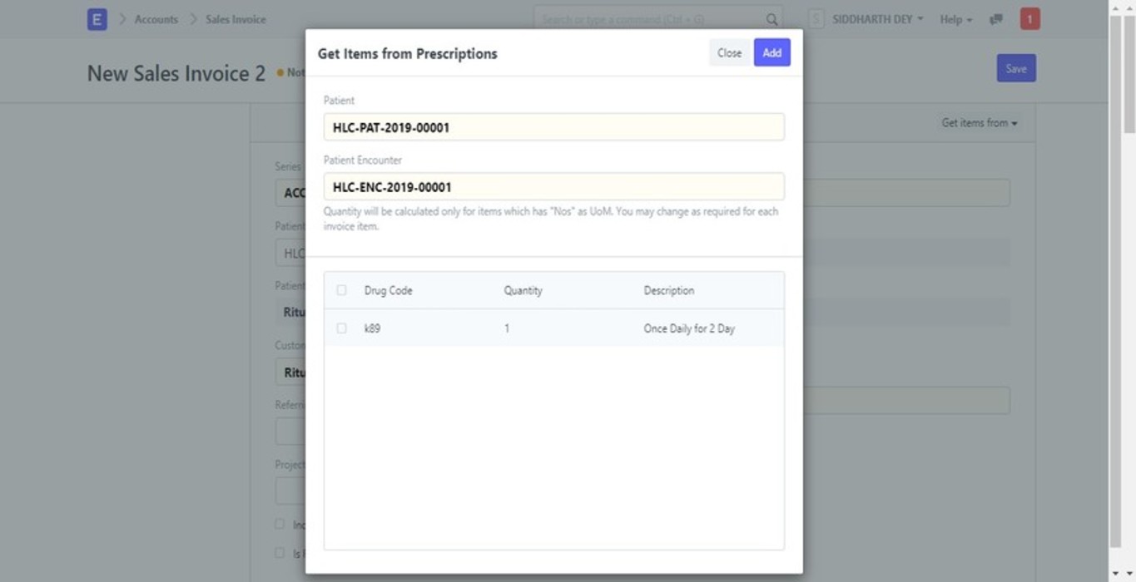Viewport: 1136px width, 582px height.
Task: Tick the select-all checkbox beside Drug Code
Action: [341, 290]
